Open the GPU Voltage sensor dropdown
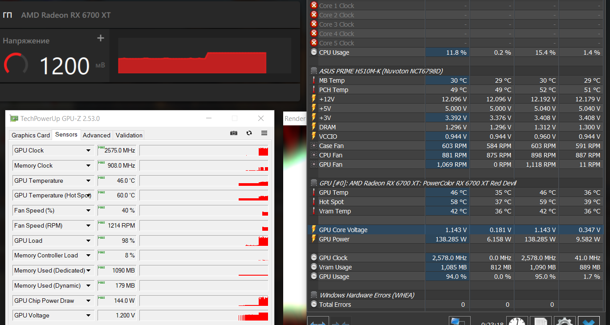The image size is (610, 325). coord(88,316)
